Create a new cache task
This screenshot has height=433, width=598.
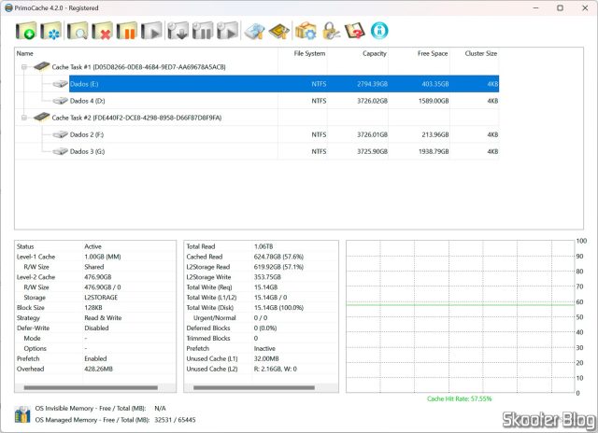(x=26, y=31)
